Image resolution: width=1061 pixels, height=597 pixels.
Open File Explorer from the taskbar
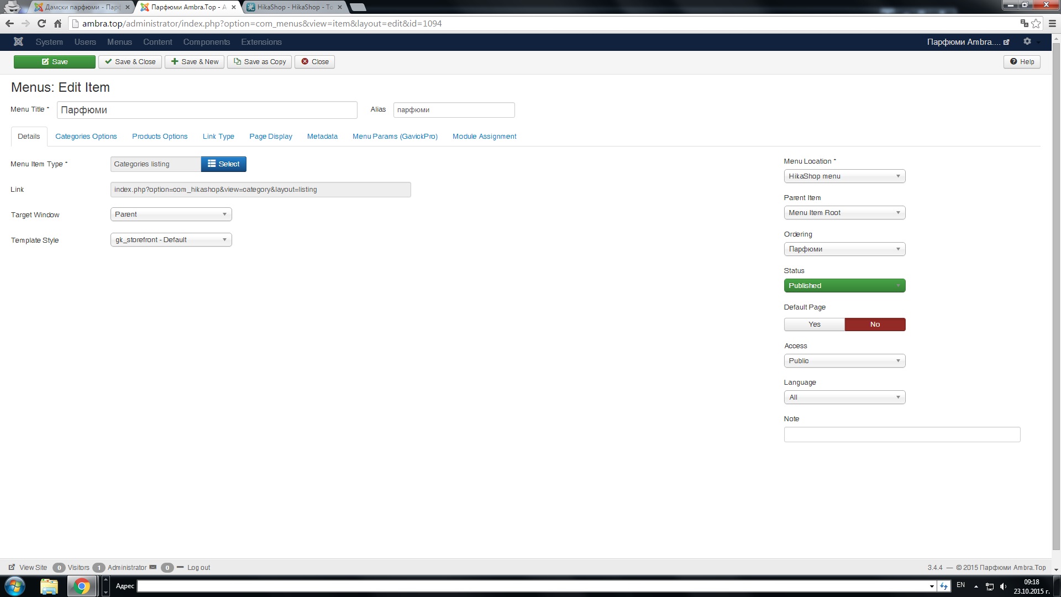pos(49,586)
